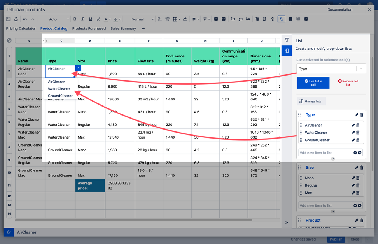The image size is (378, 244).
Task: Toggle bold formatting in the toolbar
Action: [74, 19]
